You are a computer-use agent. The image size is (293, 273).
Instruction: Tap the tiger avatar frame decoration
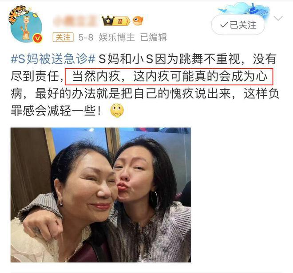point(18,13)
